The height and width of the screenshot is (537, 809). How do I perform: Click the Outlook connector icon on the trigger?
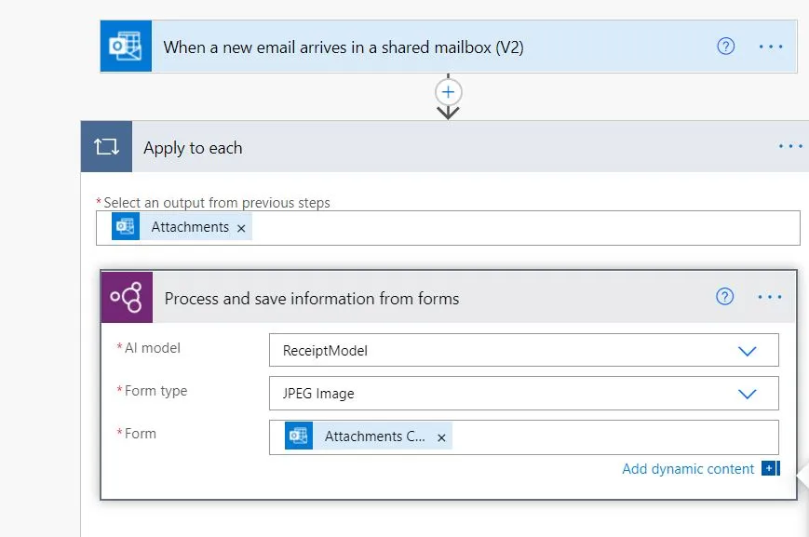pyautogui.click(x=126, y=45)
